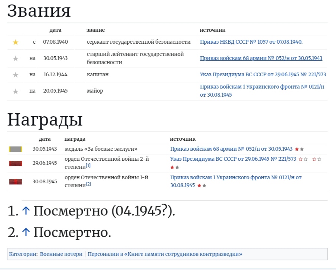
Task: Open «Книге памяти сотрудников контрразведки» category
Action: click(165, 254)
